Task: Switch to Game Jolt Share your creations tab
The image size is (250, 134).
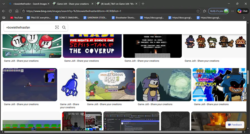Action: pyautogui.click(x=73, y=4)
